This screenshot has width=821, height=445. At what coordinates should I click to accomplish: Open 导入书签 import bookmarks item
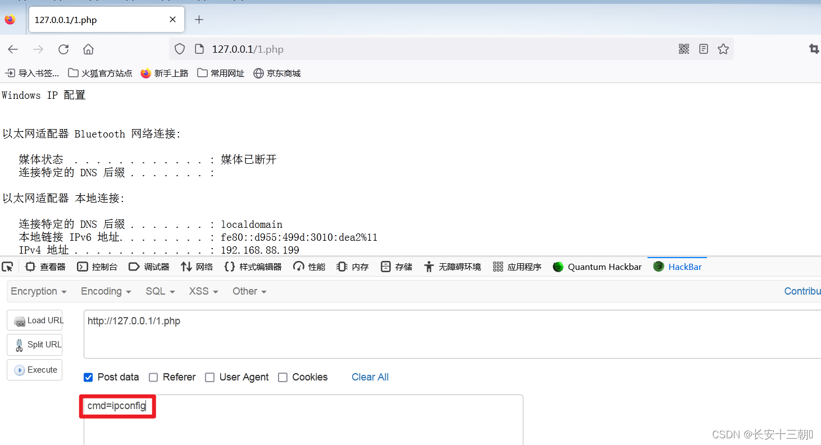tap(32, 74)
